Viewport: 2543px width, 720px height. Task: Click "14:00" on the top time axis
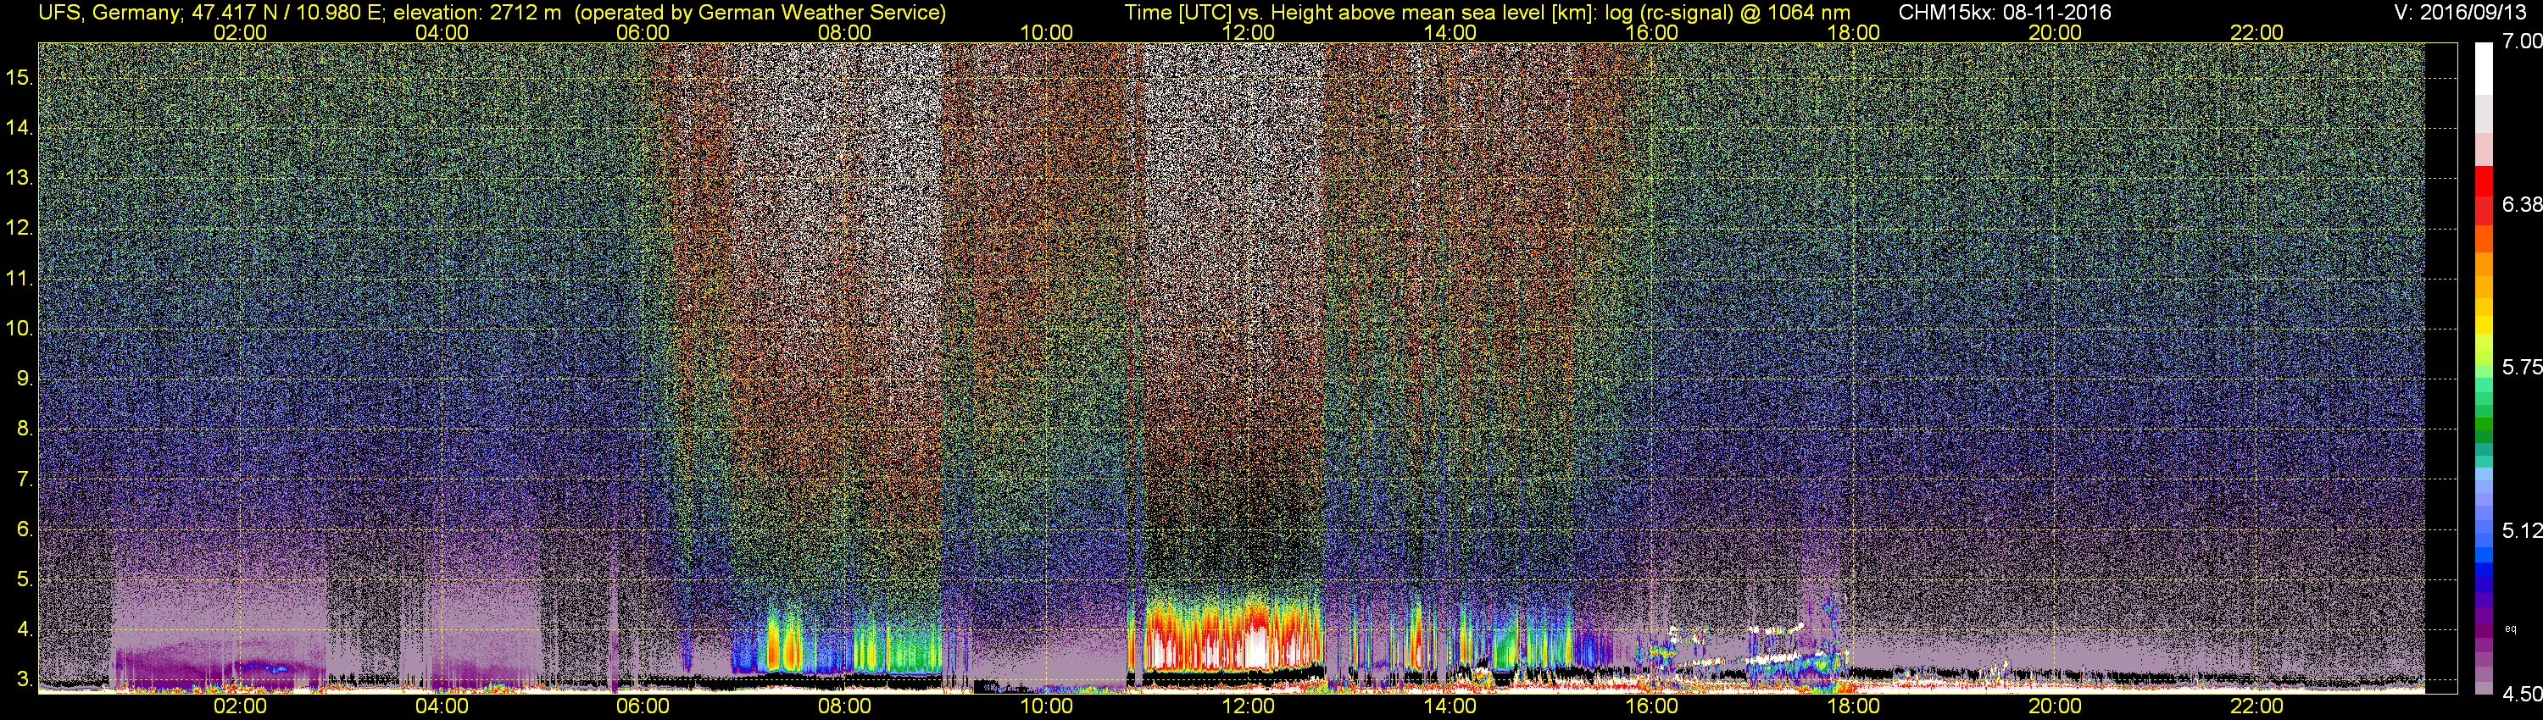coord(1450,31)
